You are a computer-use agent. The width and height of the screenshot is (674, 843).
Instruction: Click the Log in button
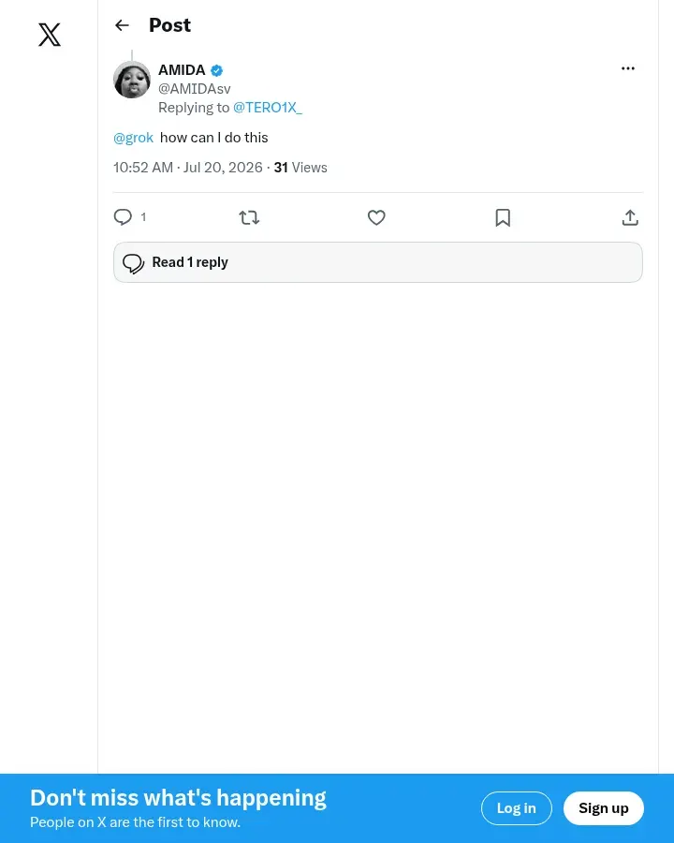coord(516,808)
